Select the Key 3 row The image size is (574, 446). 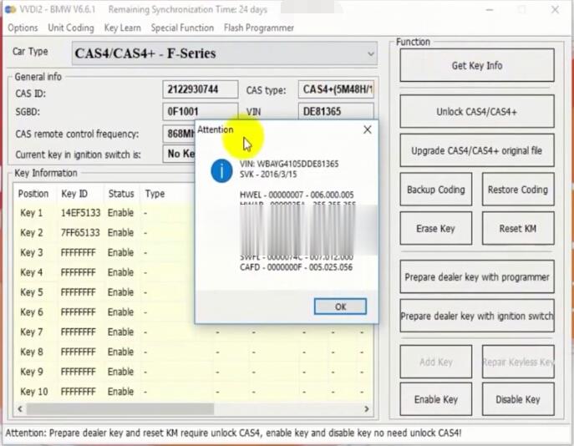coord(105,252)
